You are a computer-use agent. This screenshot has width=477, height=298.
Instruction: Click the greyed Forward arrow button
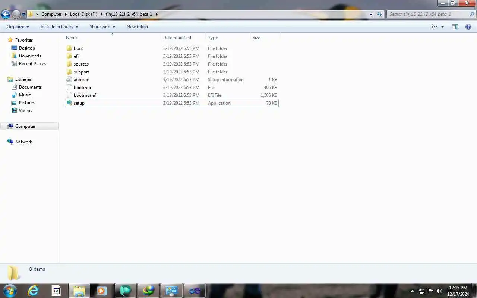coord(16,14)
